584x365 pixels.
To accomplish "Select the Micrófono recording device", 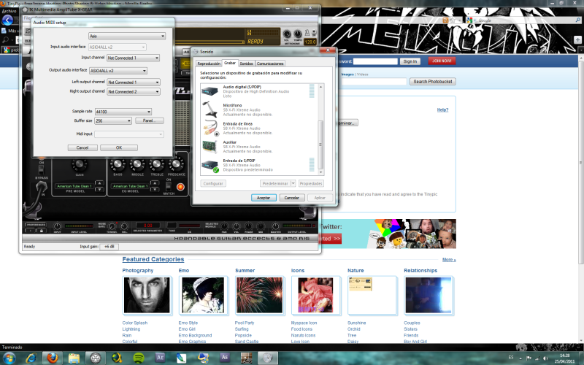I will pos(258,110).
